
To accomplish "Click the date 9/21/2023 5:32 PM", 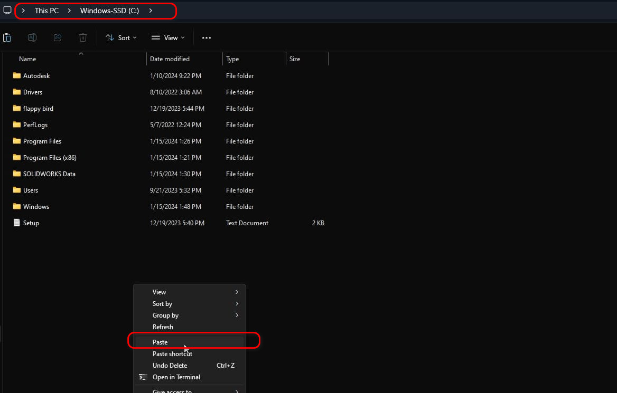I will pos(175,190).
